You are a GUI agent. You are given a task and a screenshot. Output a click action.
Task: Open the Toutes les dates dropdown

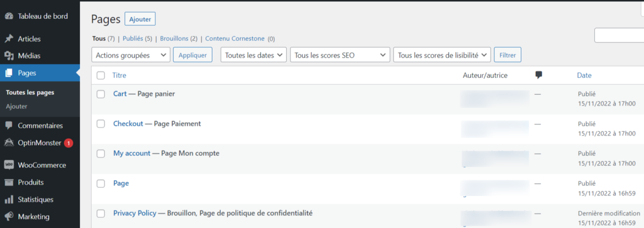[254, 55]
